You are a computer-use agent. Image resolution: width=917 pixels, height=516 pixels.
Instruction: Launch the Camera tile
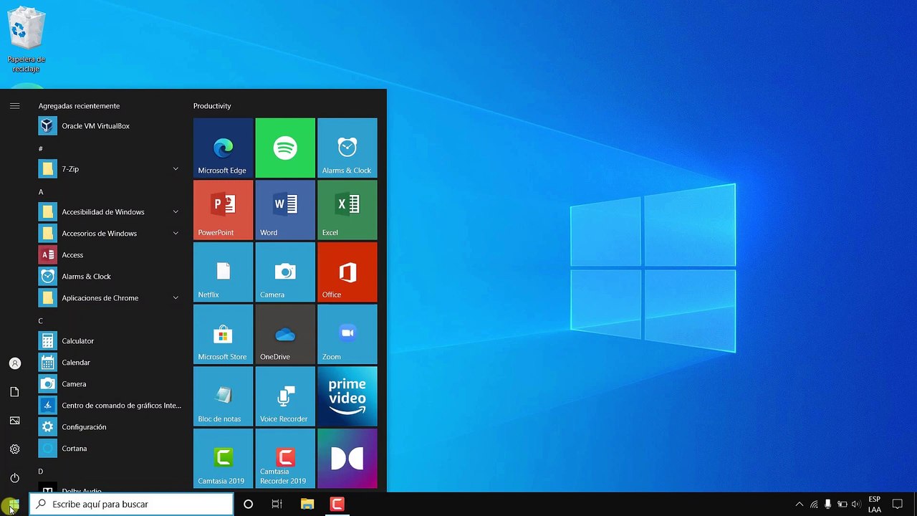tap(285, 272)
